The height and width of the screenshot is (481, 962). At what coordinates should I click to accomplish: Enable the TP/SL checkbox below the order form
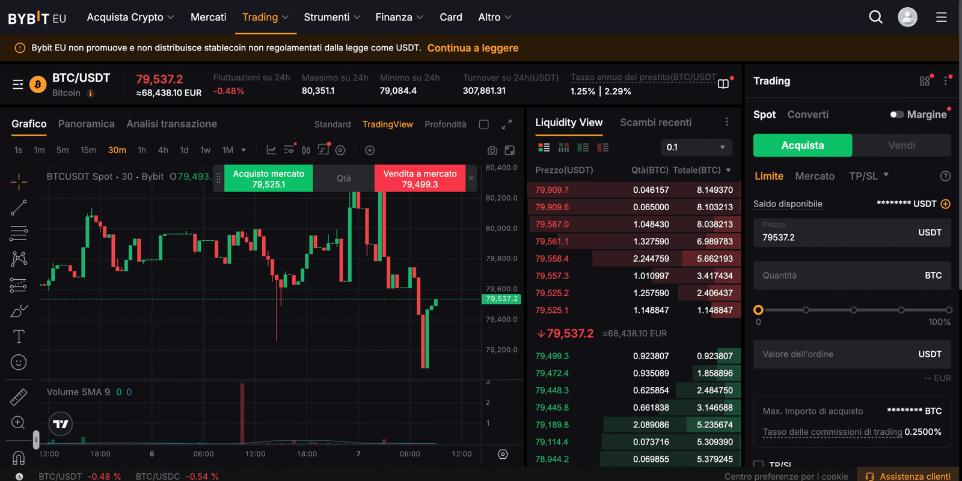pyautogui.click(x=759, y=465)
